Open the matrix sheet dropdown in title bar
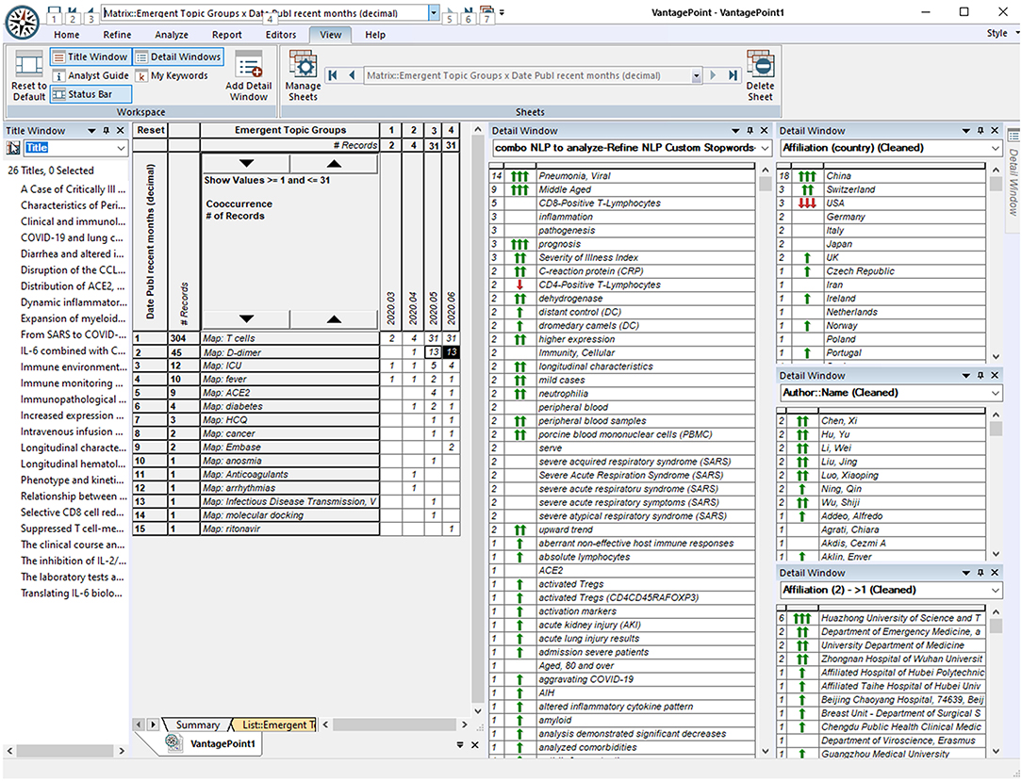Screen dimensions: 1022x781 [x=434, y=12]
